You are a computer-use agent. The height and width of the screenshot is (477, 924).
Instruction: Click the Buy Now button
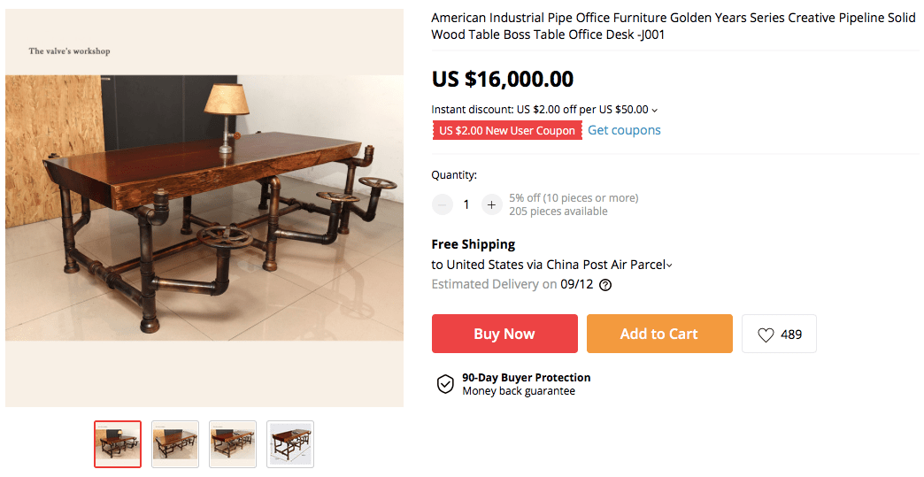coord(504,334)
